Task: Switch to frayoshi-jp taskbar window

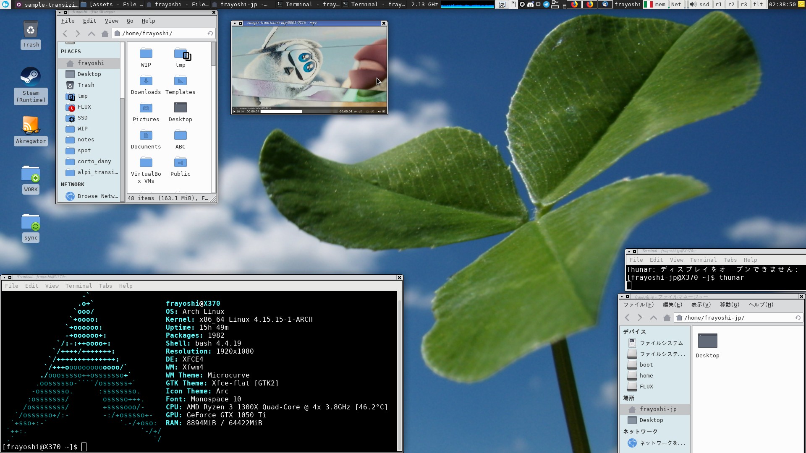Action: click(243, 4)
